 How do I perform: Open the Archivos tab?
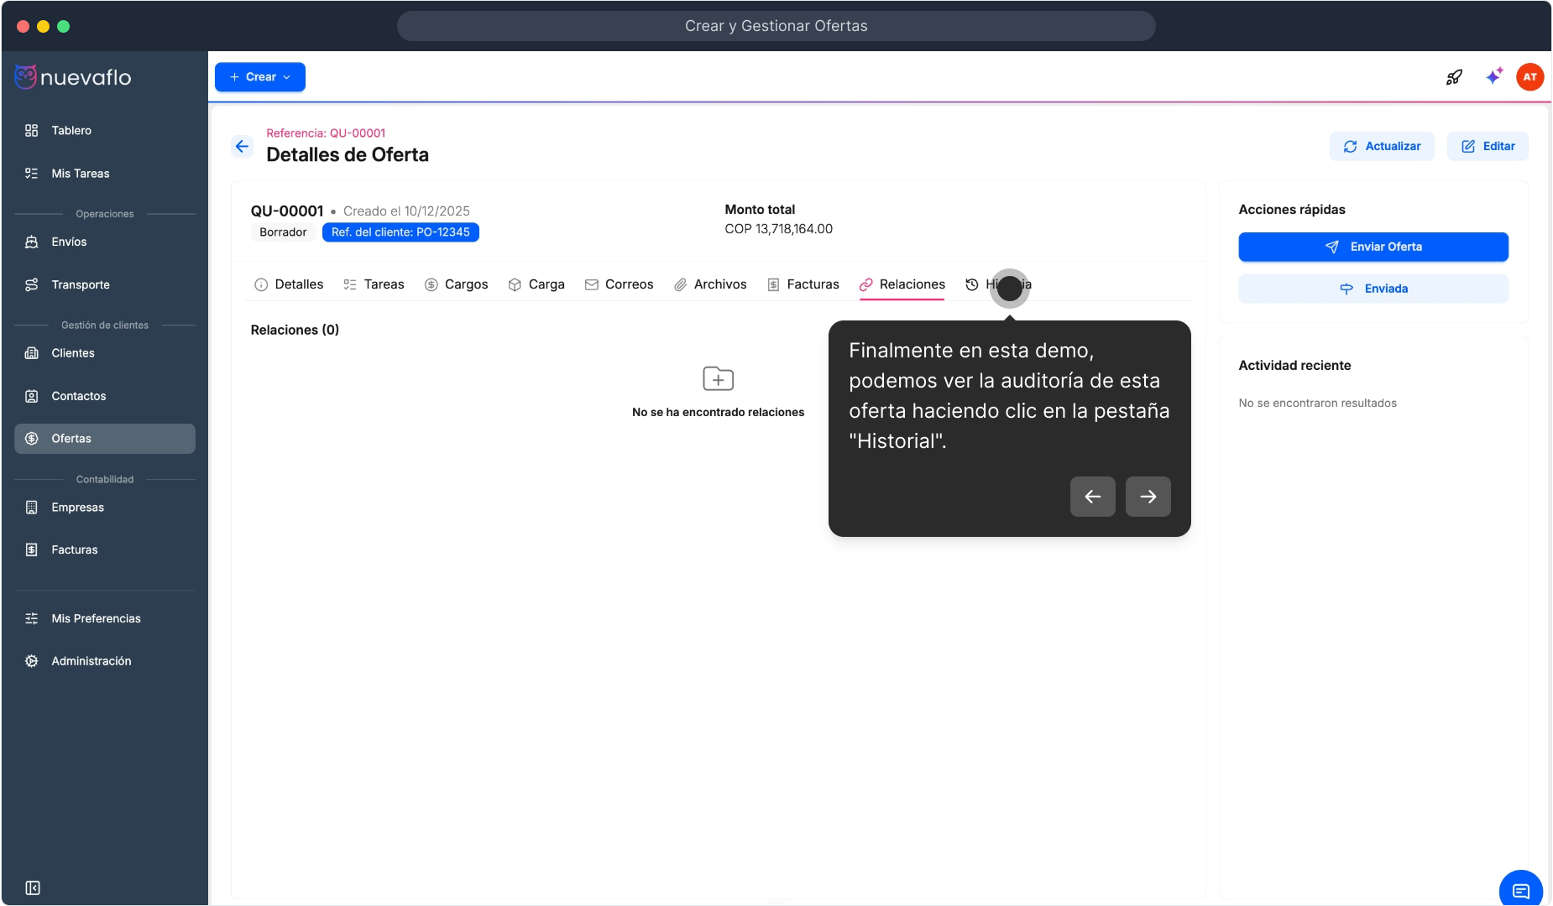(710, 284)
